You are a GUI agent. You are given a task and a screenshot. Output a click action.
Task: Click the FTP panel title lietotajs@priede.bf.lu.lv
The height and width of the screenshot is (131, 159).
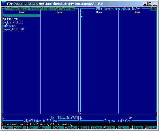(x=118, y=9)
